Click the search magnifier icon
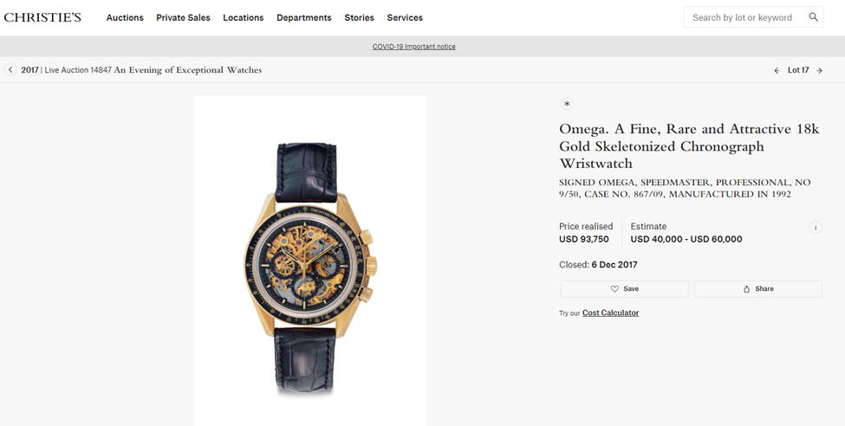 tap(813, 17)
